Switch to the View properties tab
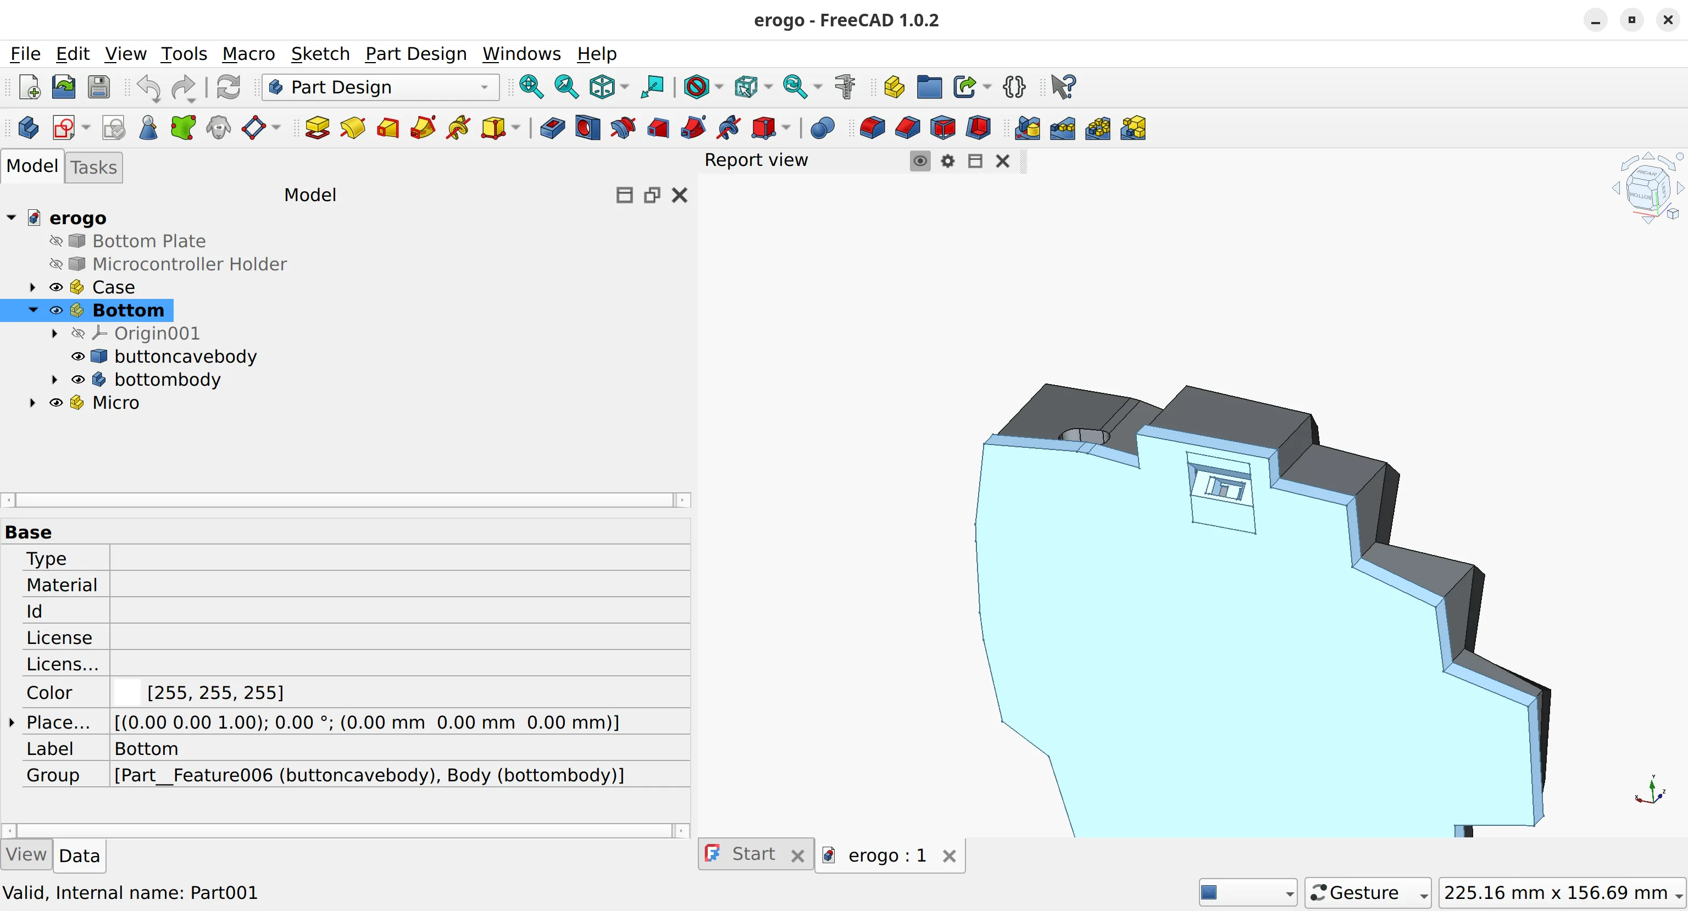The image size is (1688, 911). (x=26, y=854)
